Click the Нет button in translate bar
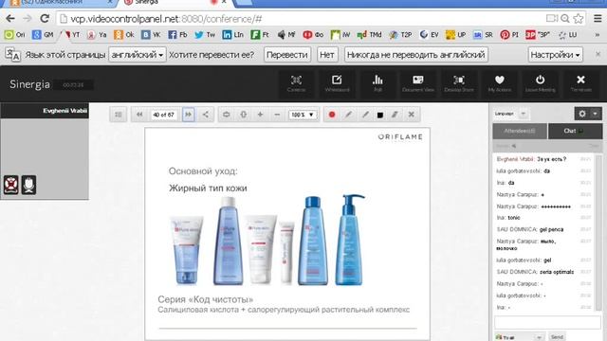This screenshot has width=607, height=341. [327, 55]
